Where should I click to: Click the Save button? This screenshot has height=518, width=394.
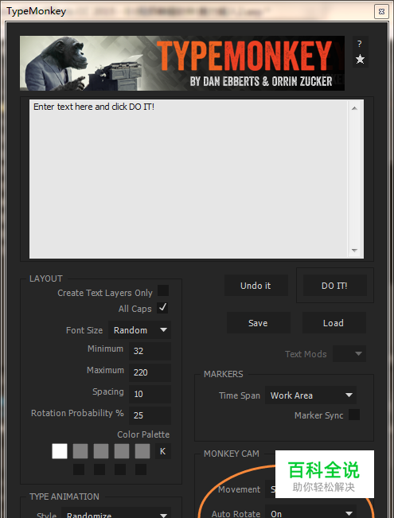(259, 323)
